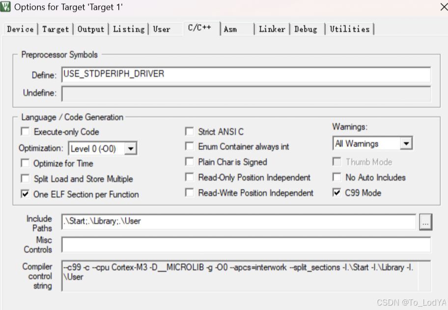The height and width of the screenshot is (310, 448).
Task: Toggle Split Load and Store Multiple
Action: [25, 179]
